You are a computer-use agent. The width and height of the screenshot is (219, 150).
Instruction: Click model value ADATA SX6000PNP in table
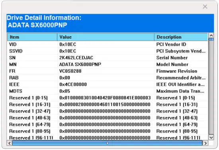click(x=80, y=64)
